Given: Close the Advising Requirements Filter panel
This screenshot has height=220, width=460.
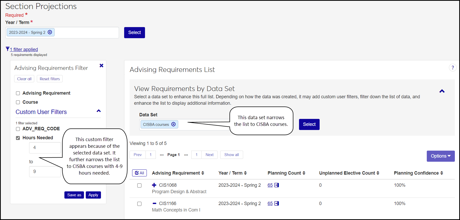Looking at the screenshot, I should [101, 66].
